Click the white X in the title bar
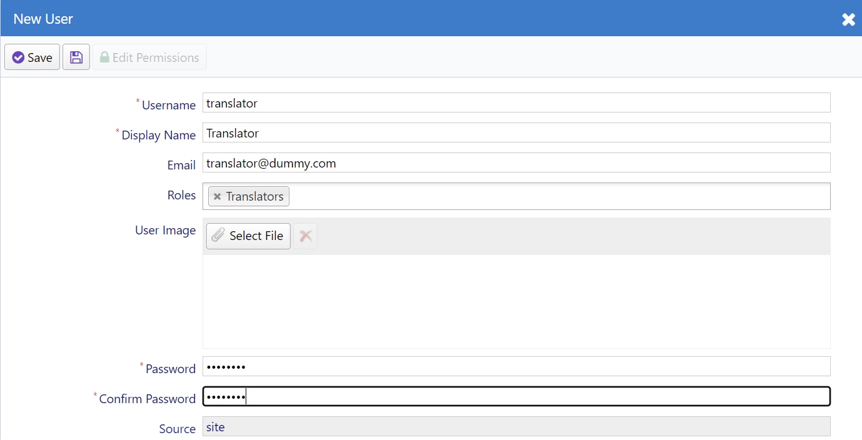Screen dimensions: 862x440 (848, 19)
